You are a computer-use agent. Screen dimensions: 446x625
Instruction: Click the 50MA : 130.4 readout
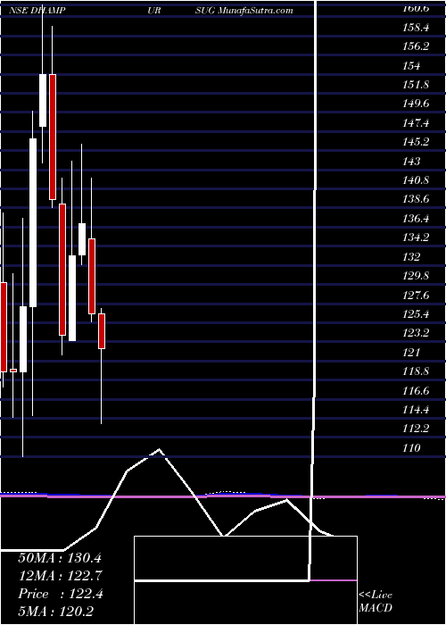coord(60,558)
